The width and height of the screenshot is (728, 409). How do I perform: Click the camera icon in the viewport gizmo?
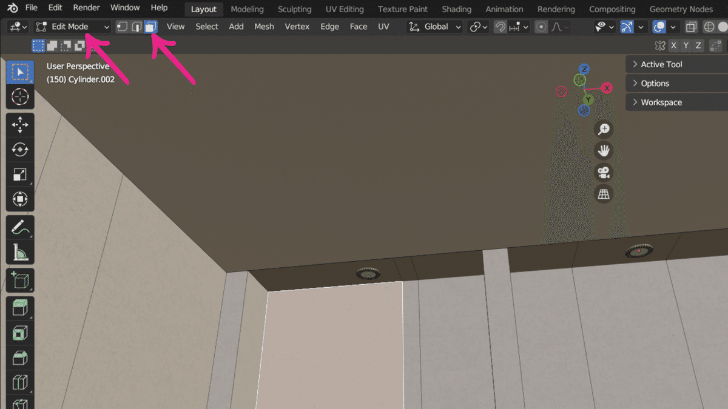[x=604, y=172]
